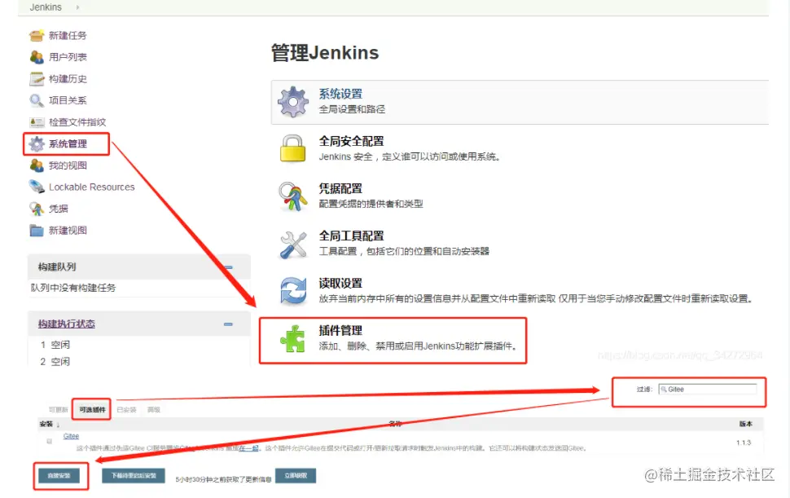Click executor row 1 空闲
The width and height of the screenshot is (790, 498).
point(55,345)
